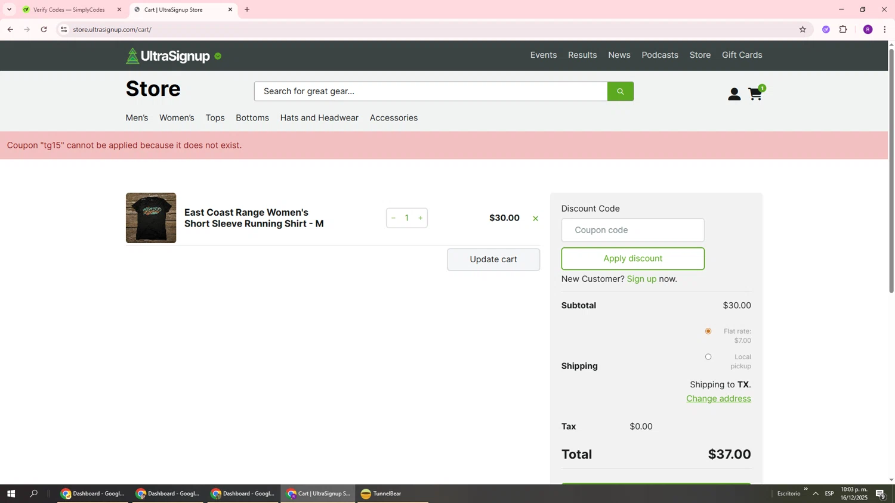This screenshot has width=895, height=503.
Task: Open TunnelBear from the taskbar
Action: coord(392,493)
